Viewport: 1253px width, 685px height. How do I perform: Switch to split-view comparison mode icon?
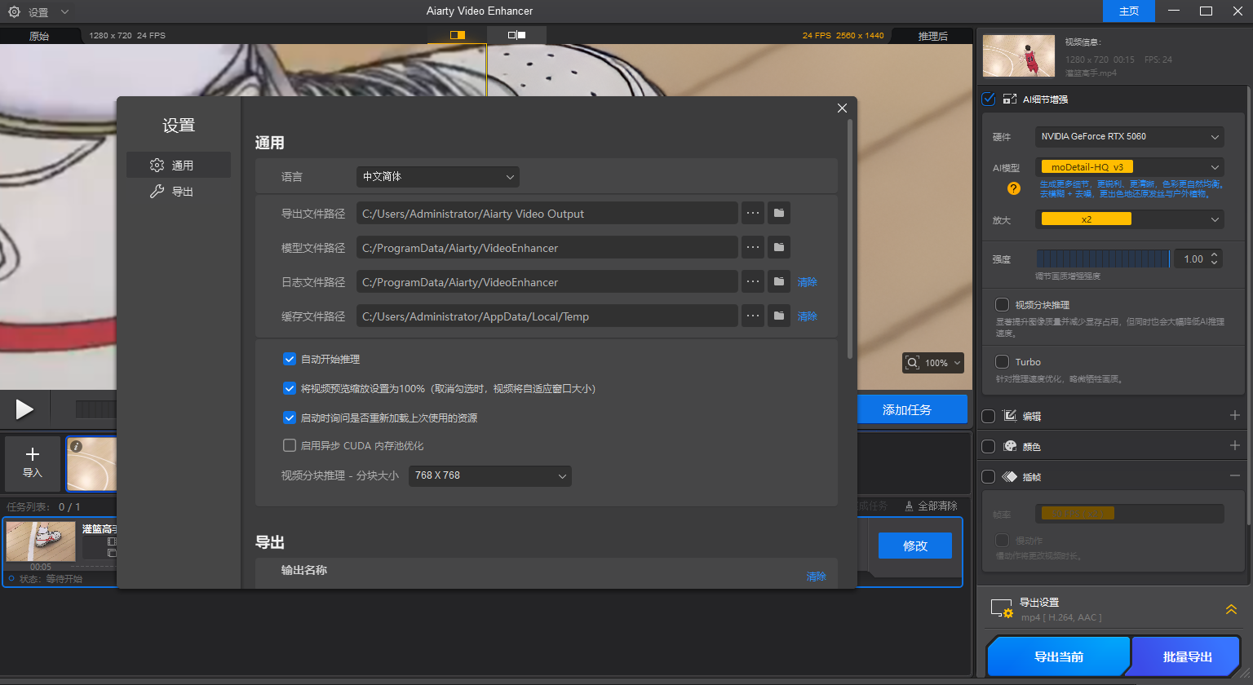(x=458, y=35)
